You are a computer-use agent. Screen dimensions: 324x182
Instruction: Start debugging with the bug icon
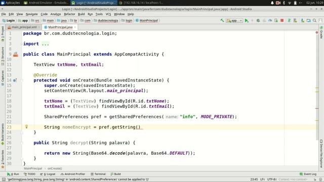[258, 20]
